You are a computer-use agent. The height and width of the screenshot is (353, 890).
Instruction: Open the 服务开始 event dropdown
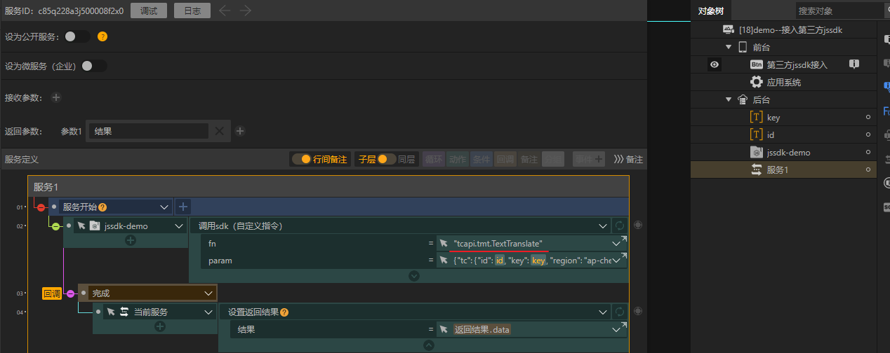(x=164, y=207)
